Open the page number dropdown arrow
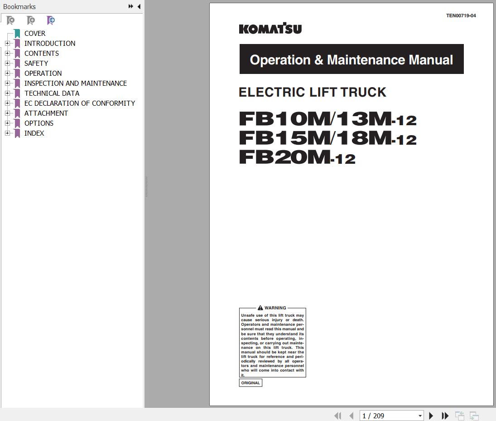The width and height of the screenshot is (496, 421). pyautogui.click(x=420, y=416)
